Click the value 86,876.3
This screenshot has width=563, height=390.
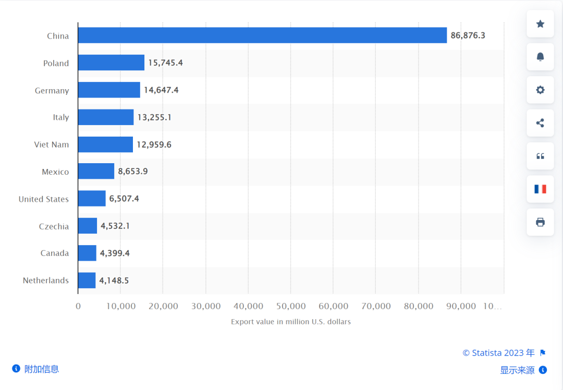(x=468, y=35)
